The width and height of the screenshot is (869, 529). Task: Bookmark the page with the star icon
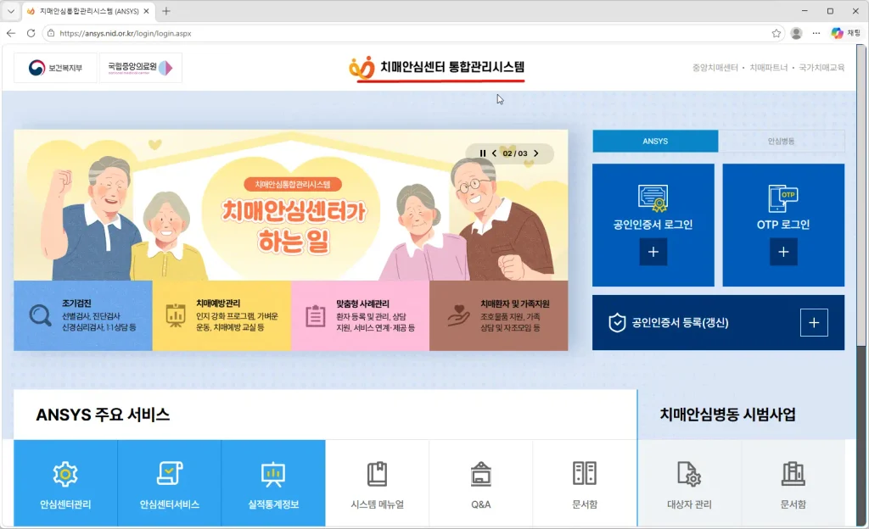click(776, 33)
